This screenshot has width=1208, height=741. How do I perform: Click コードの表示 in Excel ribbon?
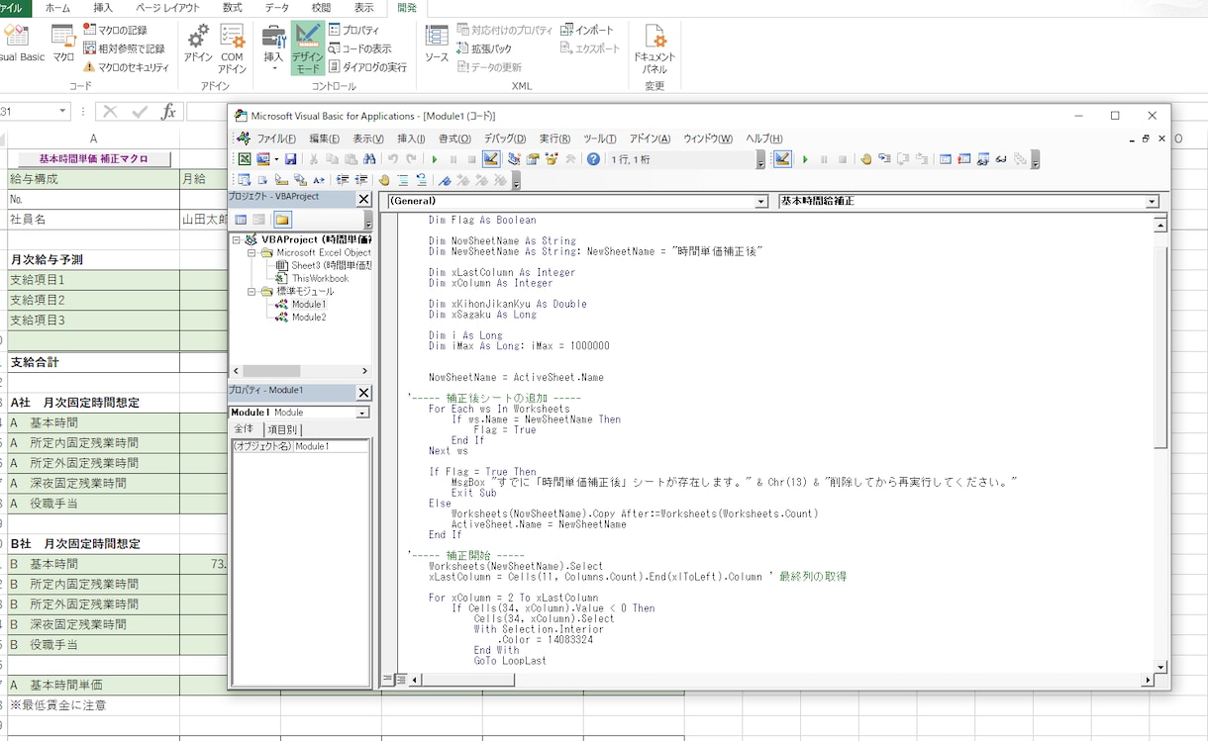359,48
